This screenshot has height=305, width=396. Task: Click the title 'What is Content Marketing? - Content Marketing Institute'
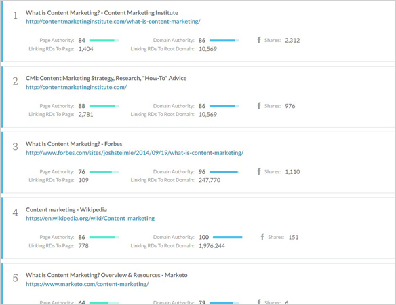[x=102, y=13]
